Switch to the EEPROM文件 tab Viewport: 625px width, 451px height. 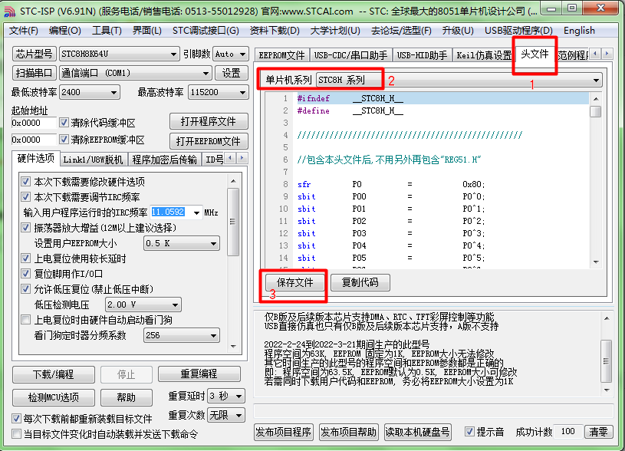point(281,55)
